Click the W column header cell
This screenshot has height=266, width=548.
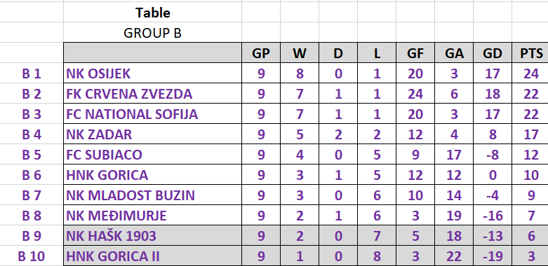tap(300, 53)
